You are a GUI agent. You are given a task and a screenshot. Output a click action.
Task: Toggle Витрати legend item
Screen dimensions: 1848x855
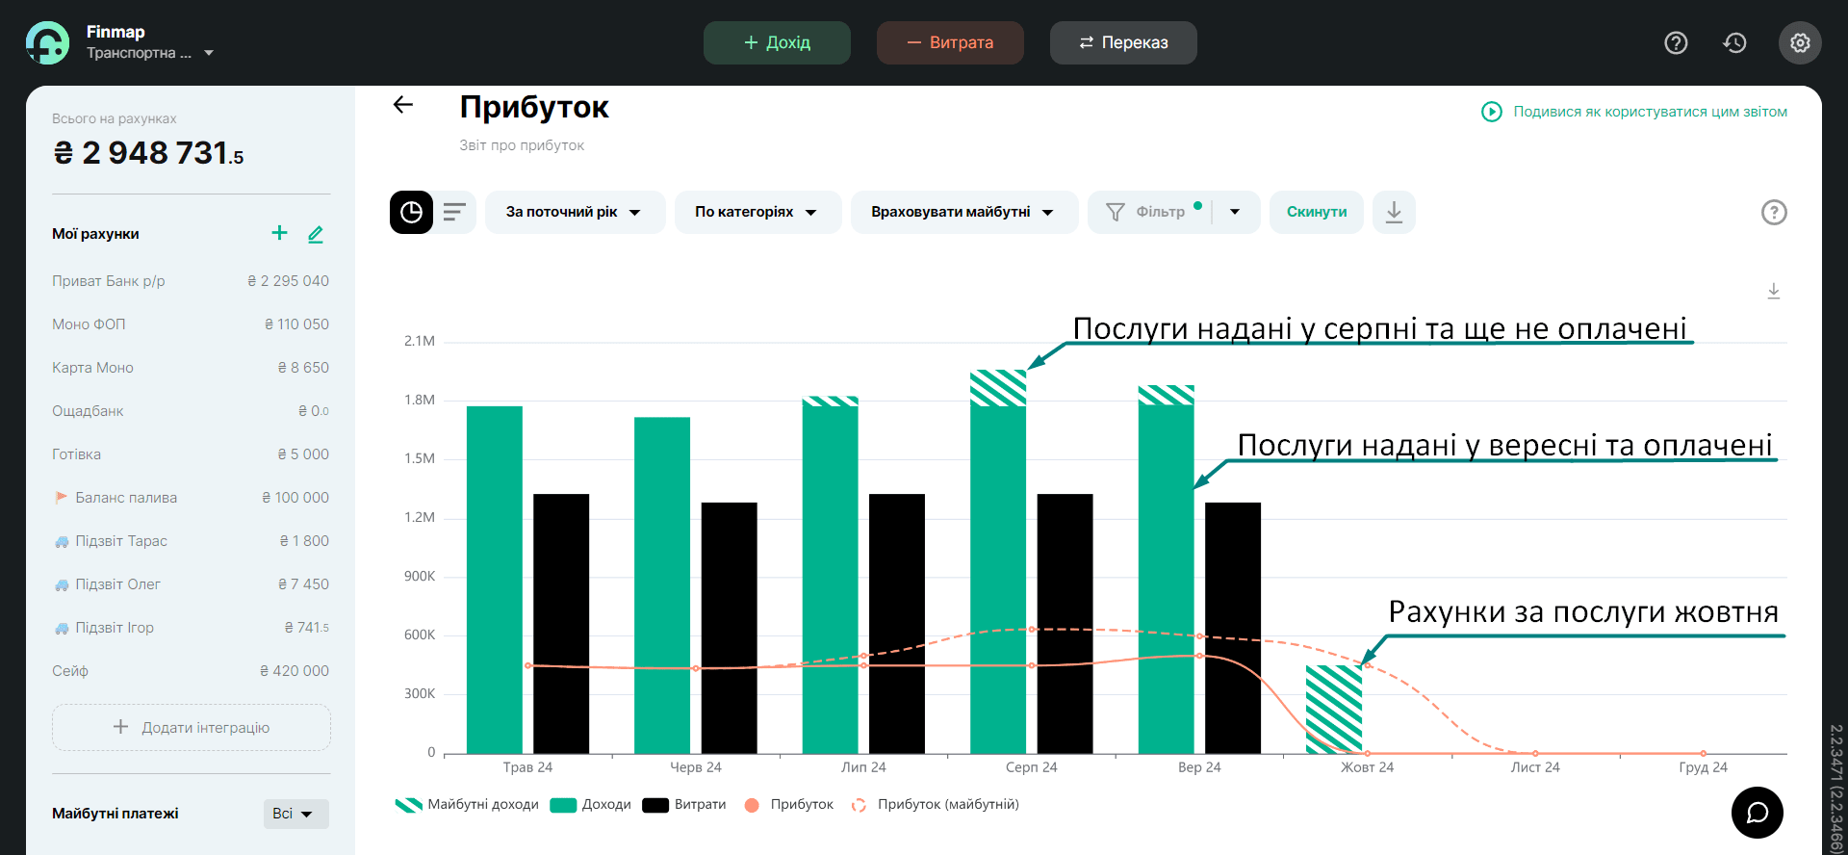684,805
